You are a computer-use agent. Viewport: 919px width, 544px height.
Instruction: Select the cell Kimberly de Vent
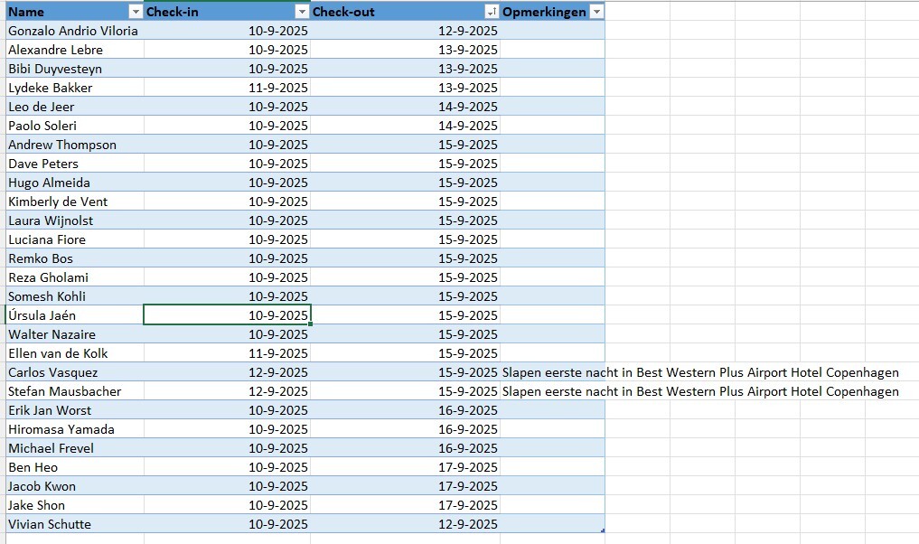point(74,202)
